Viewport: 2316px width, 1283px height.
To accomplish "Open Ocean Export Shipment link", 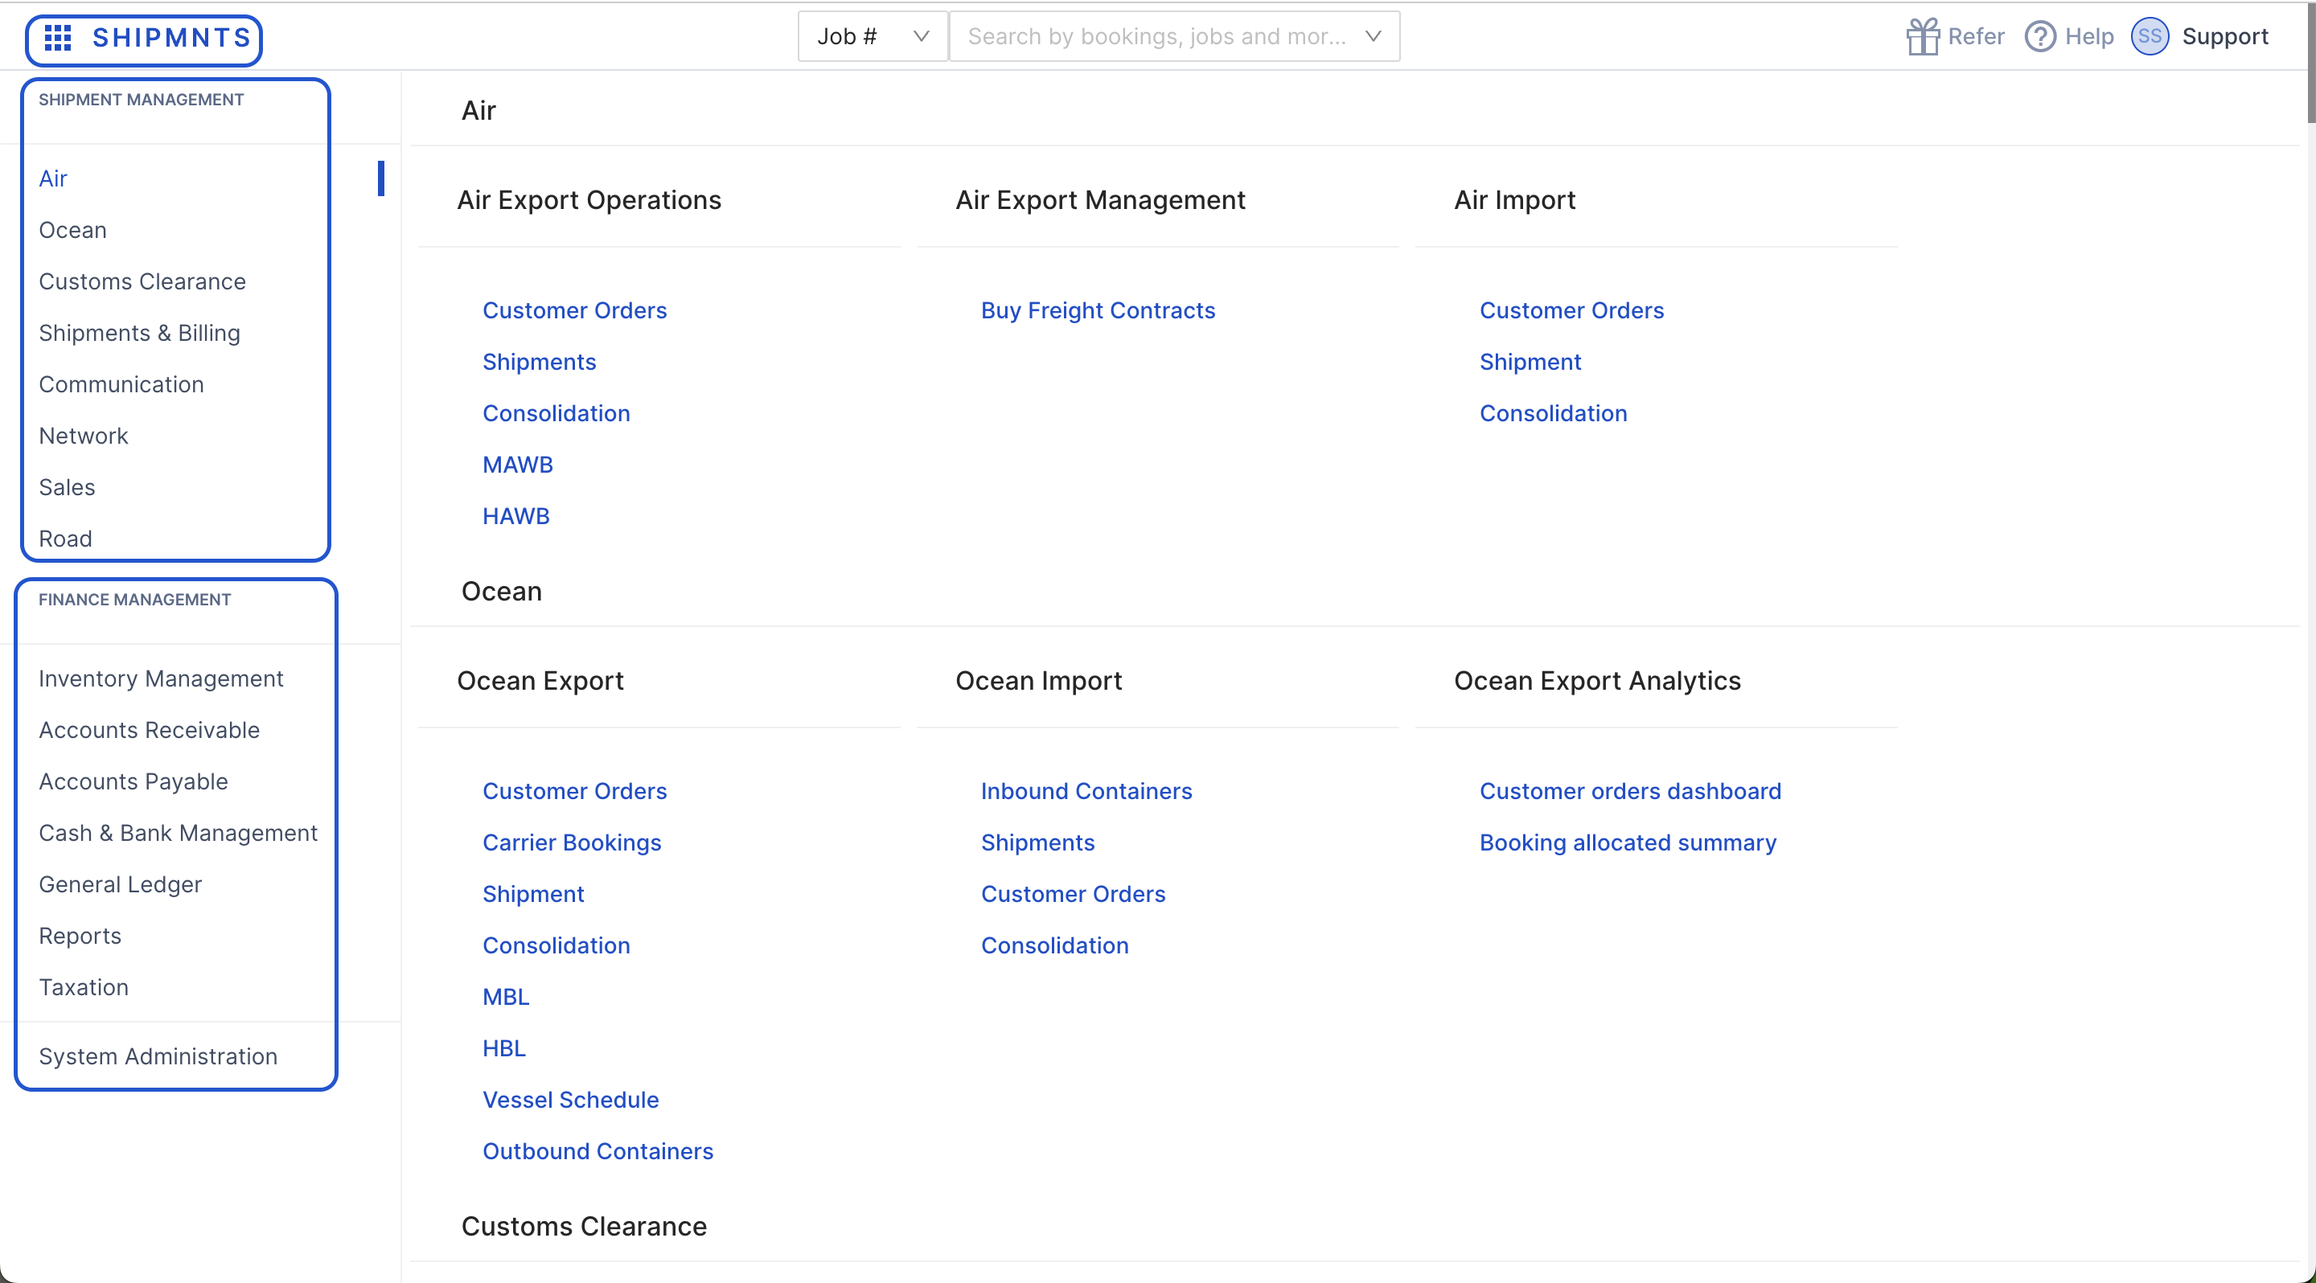I will 533,894.
